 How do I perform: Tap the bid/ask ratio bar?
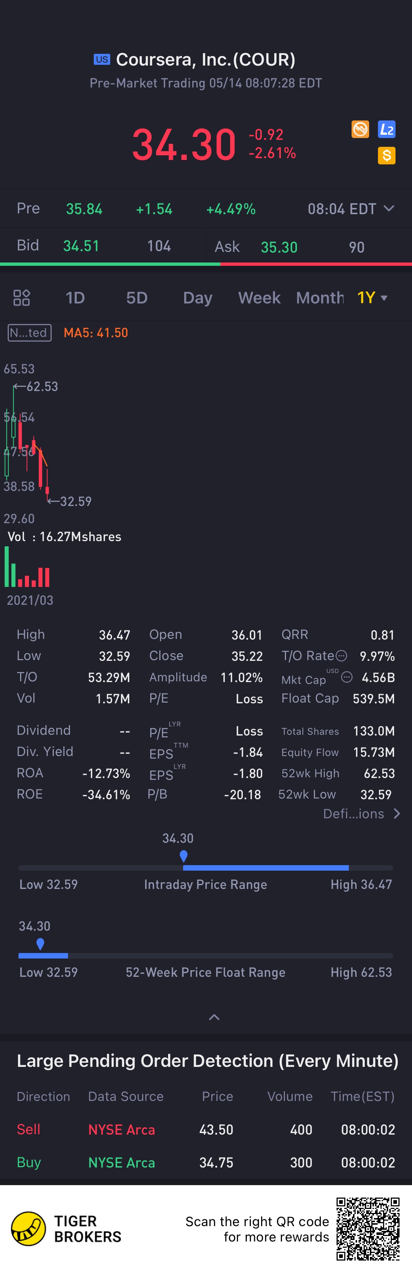click(206, 264)
